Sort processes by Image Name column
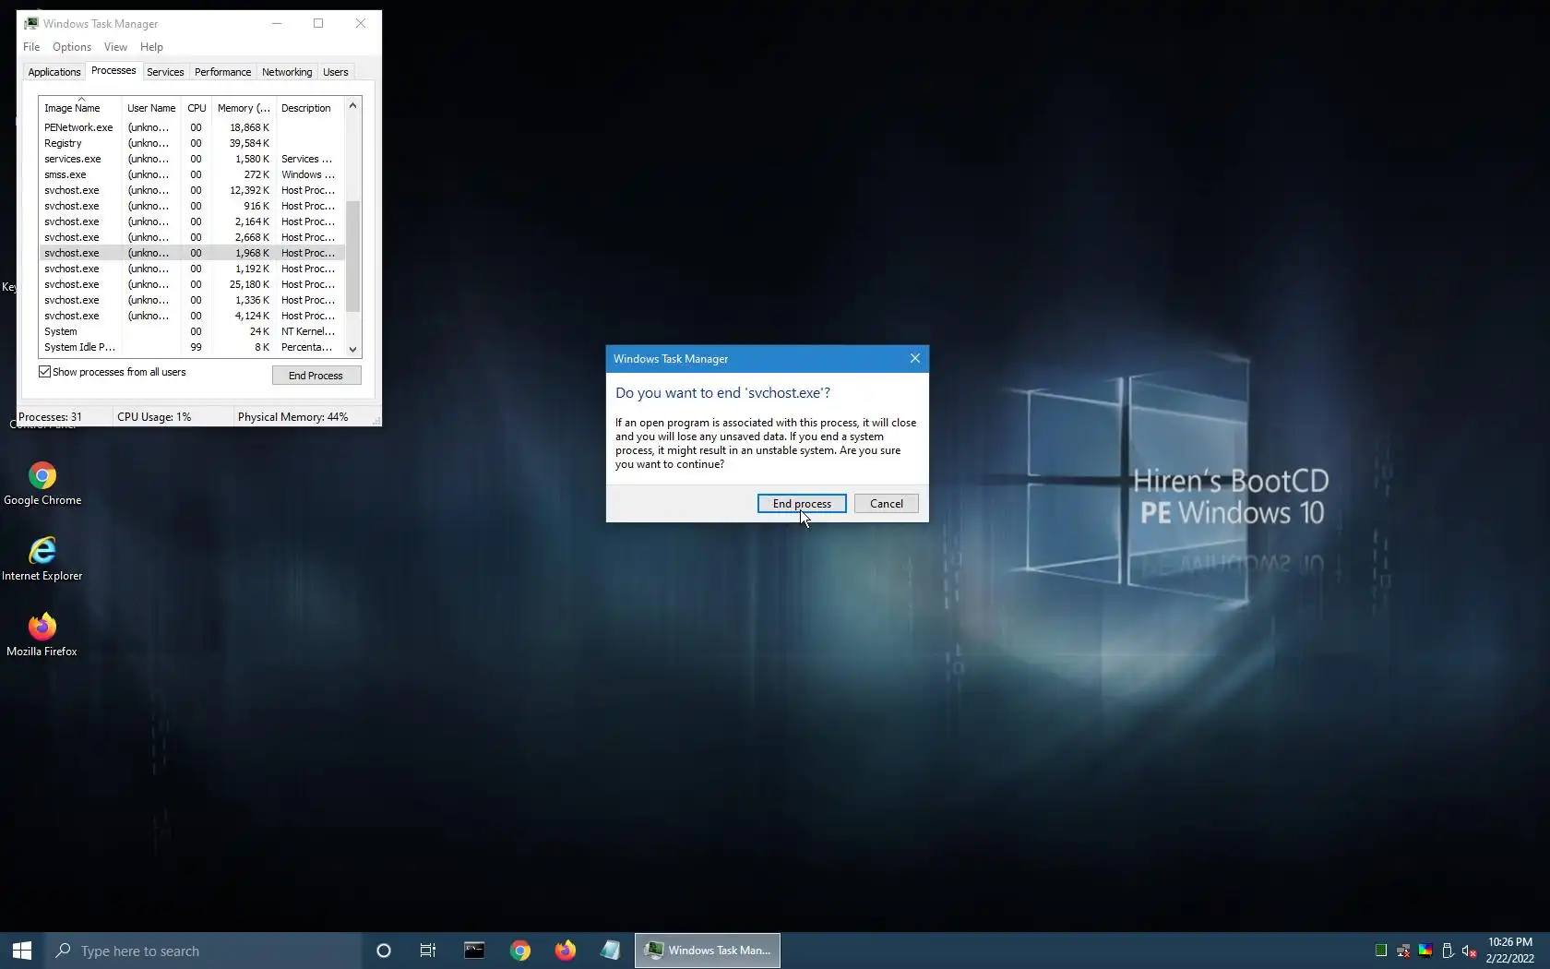This screenshot has width=1550, height=969. point(80,108)
